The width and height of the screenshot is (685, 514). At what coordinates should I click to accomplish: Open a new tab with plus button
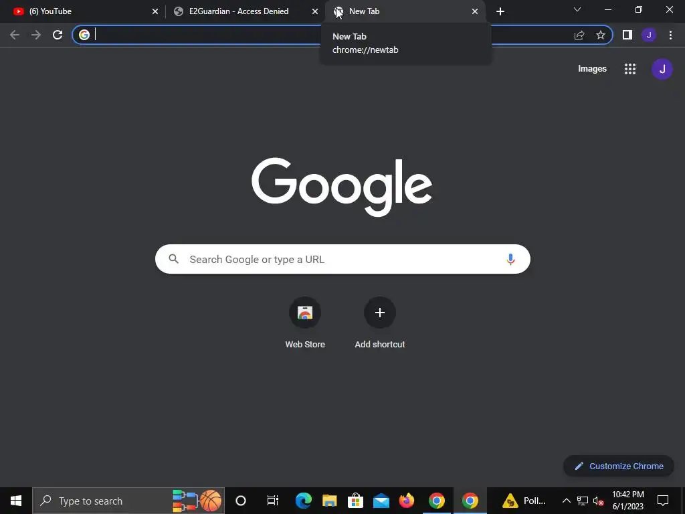[x=500, y=11]
